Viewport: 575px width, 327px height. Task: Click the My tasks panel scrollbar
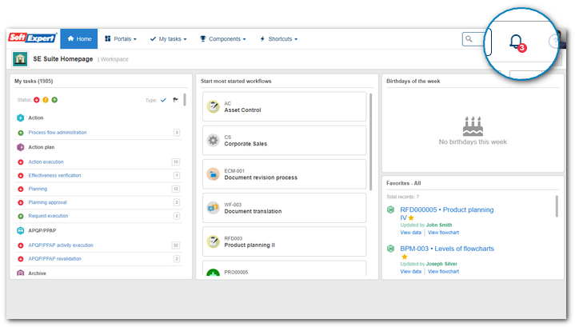point(185,99)
